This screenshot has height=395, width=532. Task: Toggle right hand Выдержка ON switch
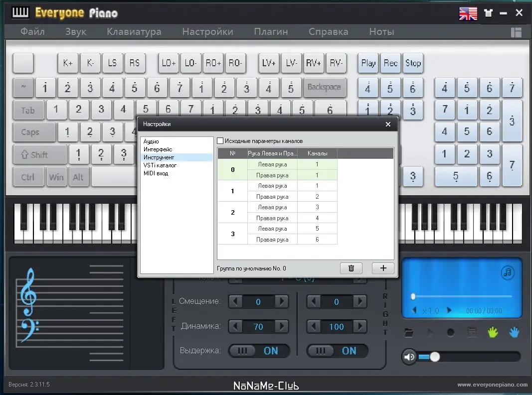pos(337,351)
